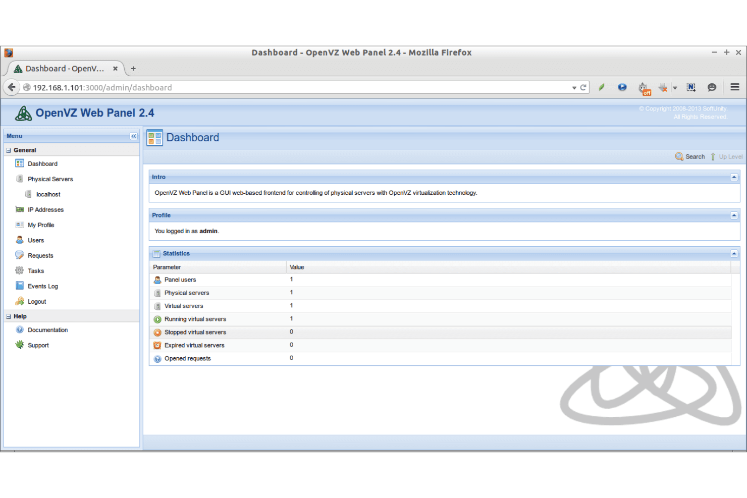Click the OpenVZ Web Panel logo
The width and height of the screenshot is (747, 498).
pos(23,114)
